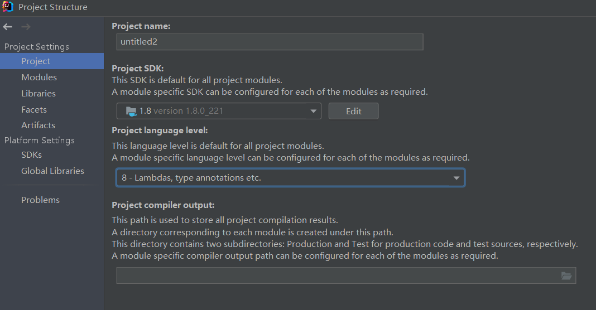Click the browse folder icon for compiler output

pyautogui.click(x=566, y=275)
